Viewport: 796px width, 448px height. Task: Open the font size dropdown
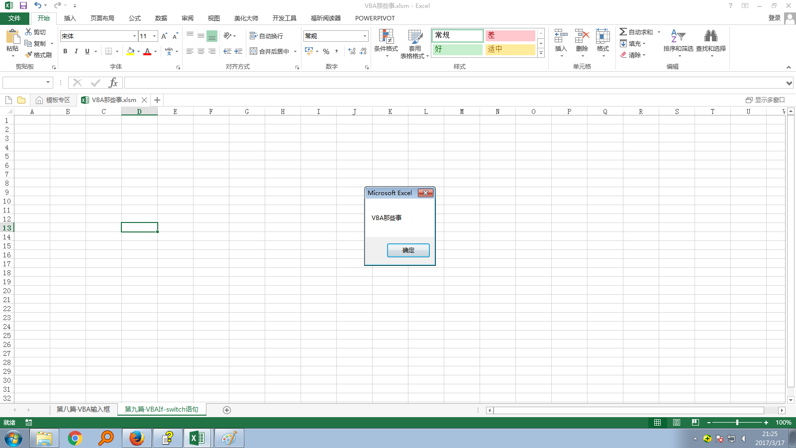tap(154, 36)
